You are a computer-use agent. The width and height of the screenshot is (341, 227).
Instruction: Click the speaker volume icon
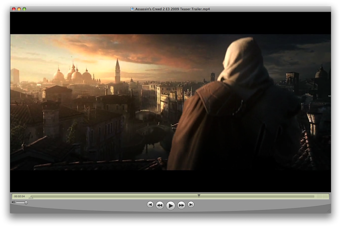pyautogui.click(x=13, y=202)
